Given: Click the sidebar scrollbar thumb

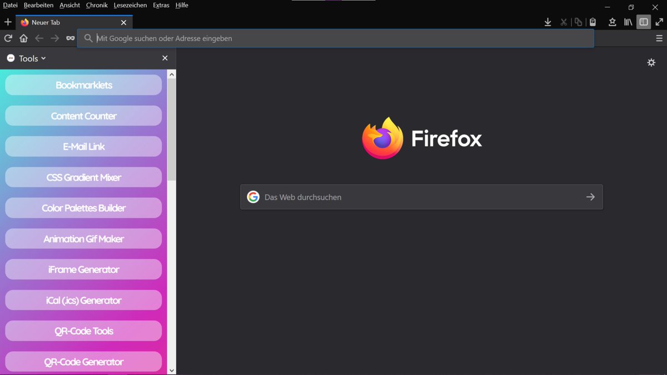Looking at the screenshot, I should coord(171,130).
